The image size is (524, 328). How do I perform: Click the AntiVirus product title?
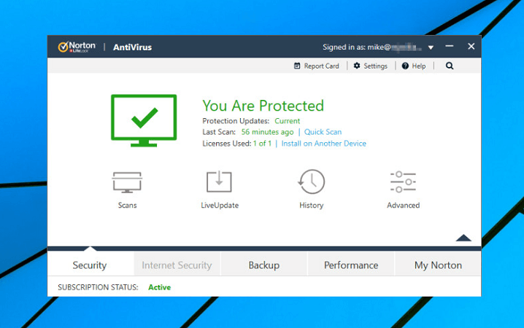[132, 47]
